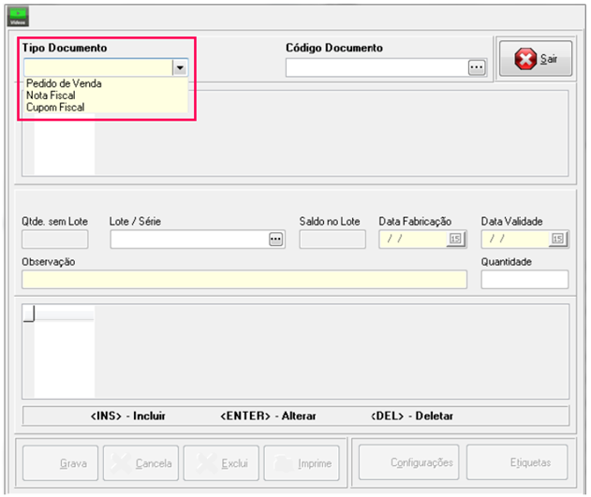The image size is (591, 497).
Task: Click the Quantidade input box
Action: point(524,279)
